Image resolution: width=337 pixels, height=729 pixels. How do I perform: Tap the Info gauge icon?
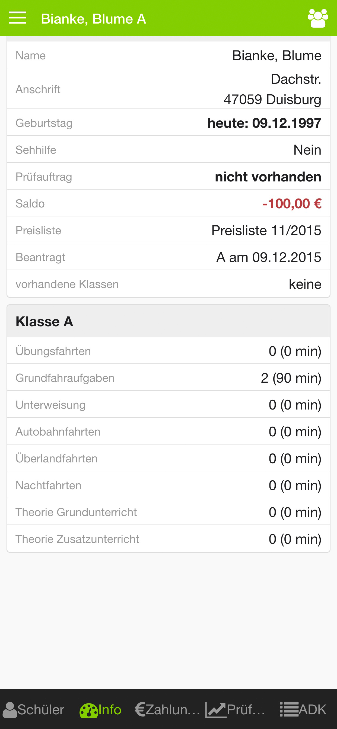pyautogui.click(x=89, y=710)
